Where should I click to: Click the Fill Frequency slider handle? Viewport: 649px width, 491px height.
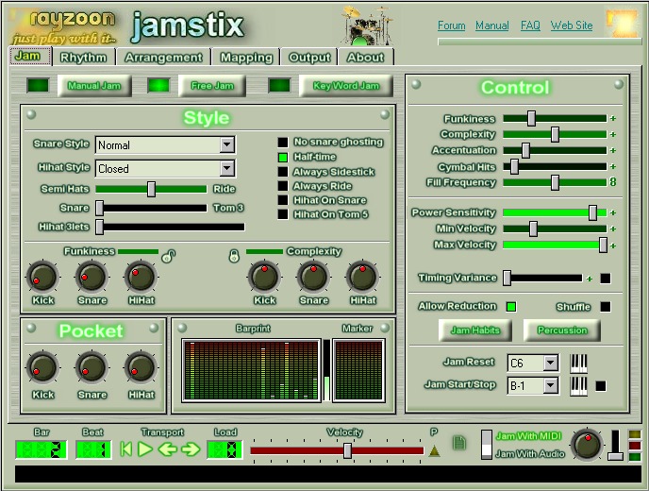coord(555,183)
